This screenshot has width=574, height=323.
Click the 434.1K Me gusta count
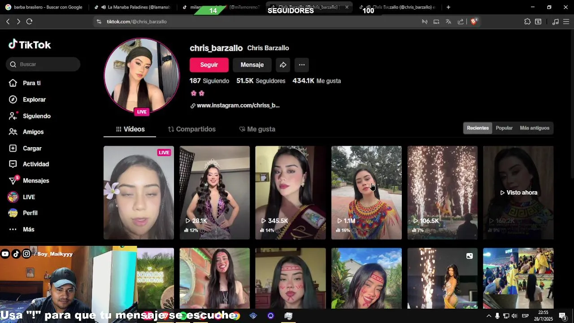[317, 81]
